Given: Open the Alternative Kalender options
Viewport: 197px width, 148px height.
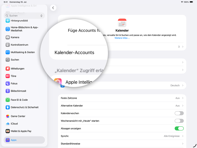Looking at the screenshot, I should click(122, 106).
